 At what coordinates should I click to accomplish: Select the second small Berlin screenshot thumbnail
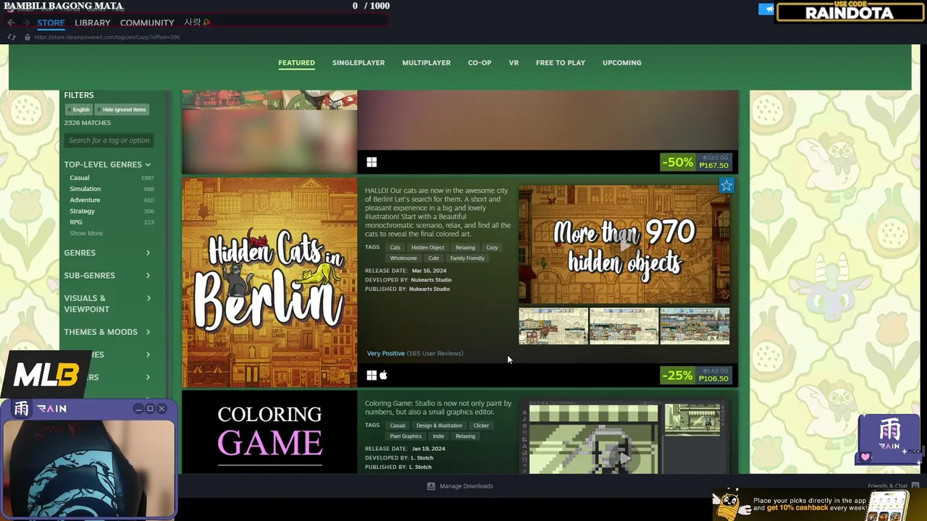624,326
